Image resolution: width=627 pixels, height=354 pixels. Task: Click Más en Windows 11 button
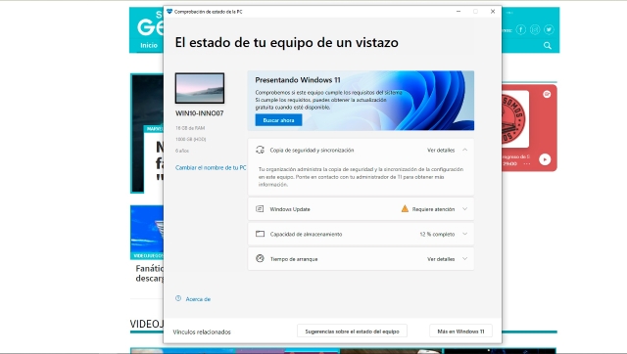(x=460, y=332)
